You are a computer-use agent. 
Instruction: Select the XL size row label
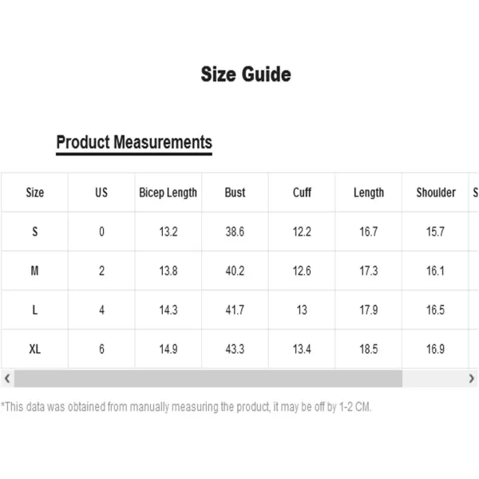35,349
